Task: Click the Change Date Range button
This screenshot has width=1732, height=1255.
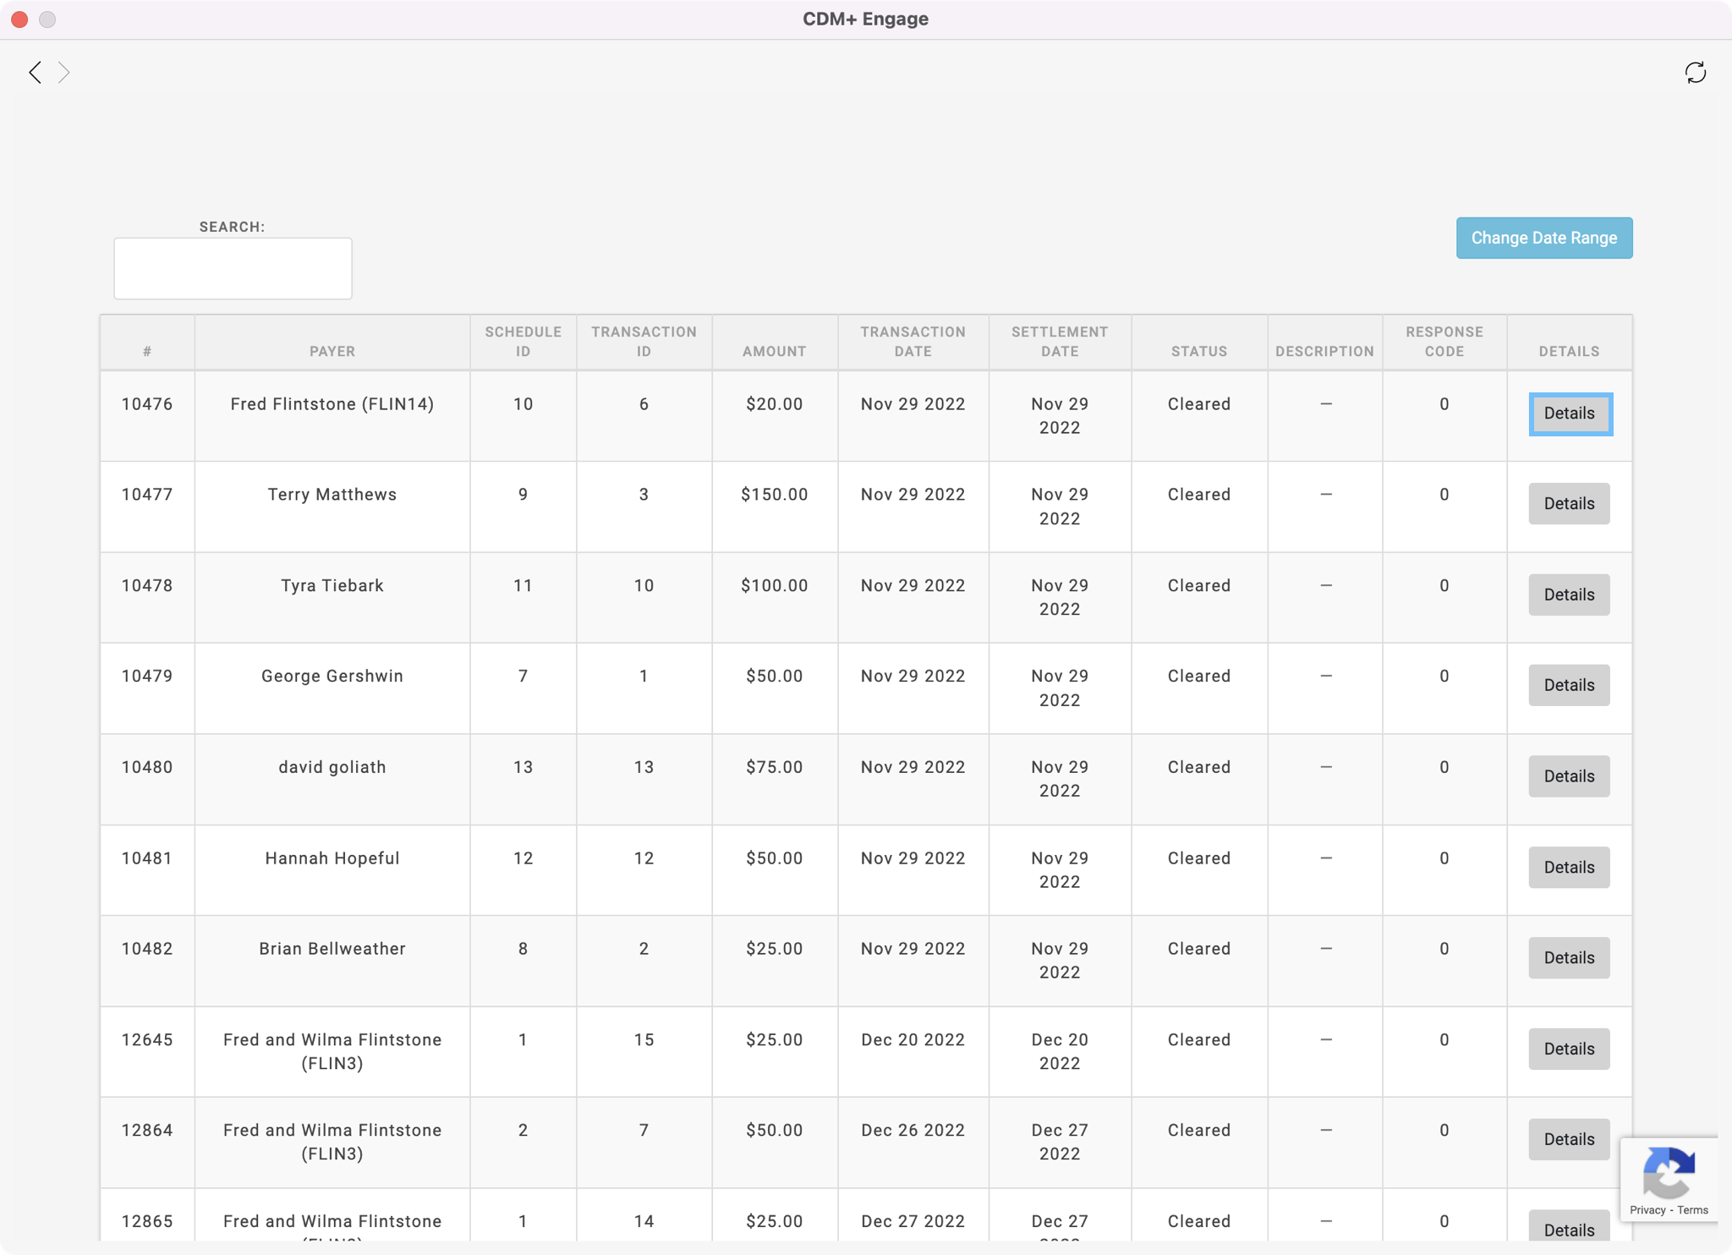Action: pyautogui.click(x=1543, y=238)
